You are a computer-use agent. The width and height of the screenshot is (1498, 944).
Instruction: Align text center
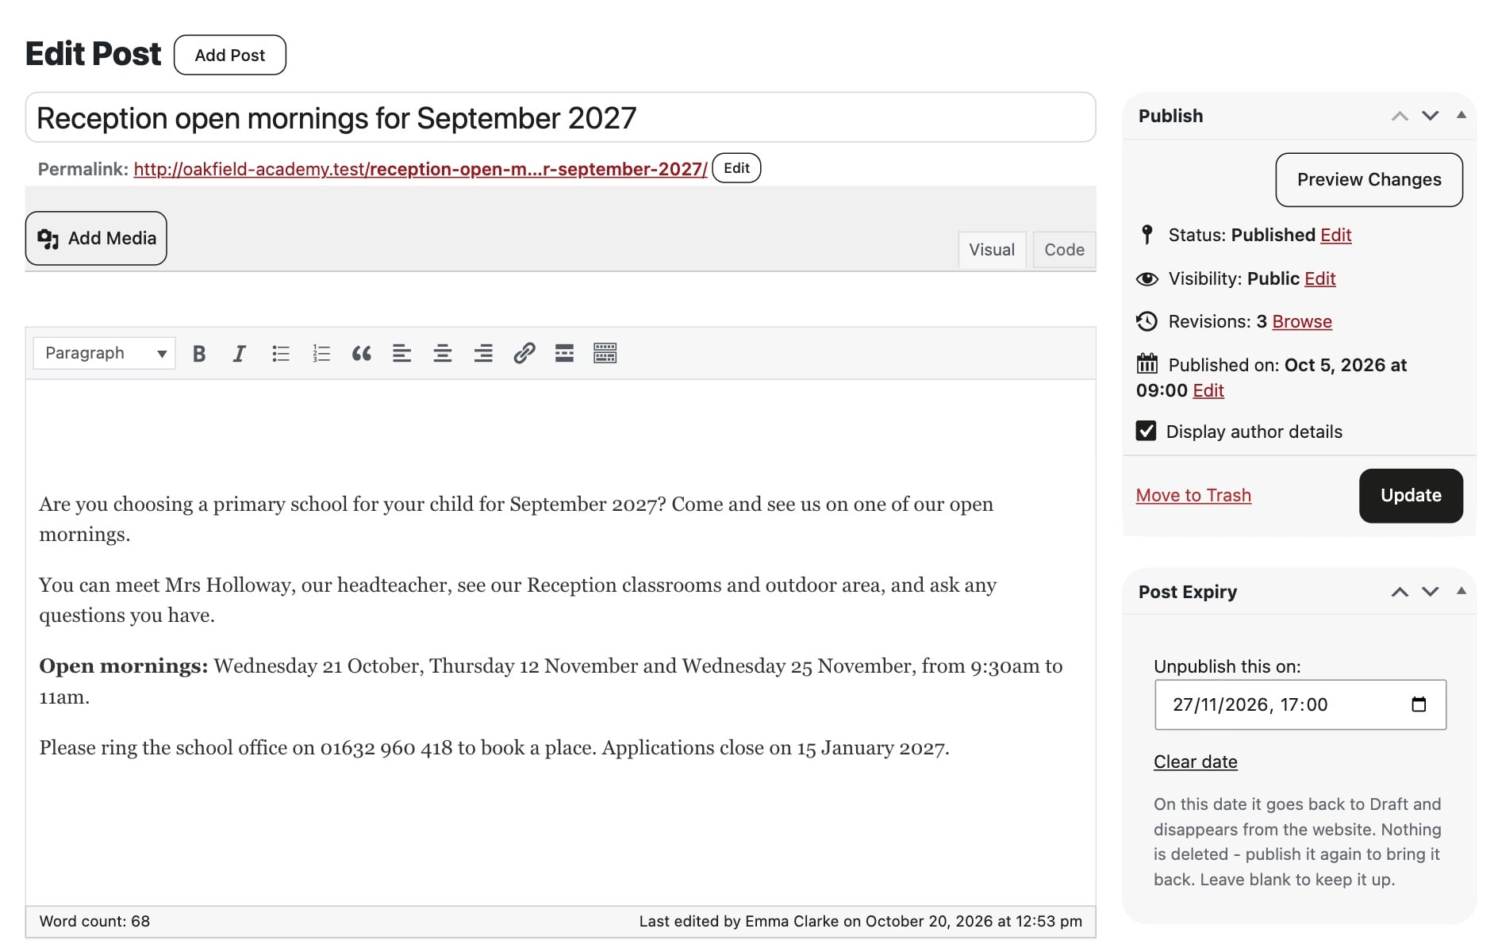click(x=443, y=354)
